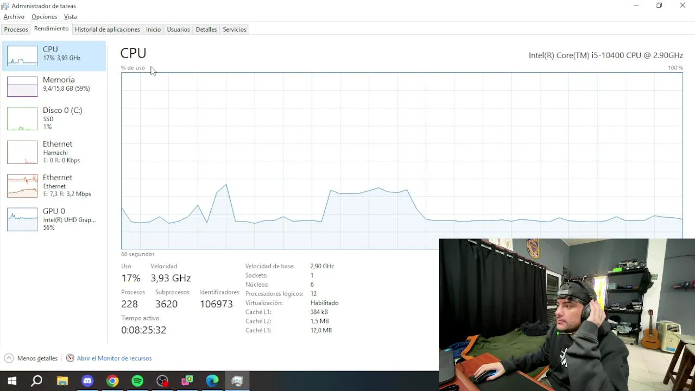This screenshot has height=391, width=695.
Task: Open the Windows Start menu
Action: (x=12, y=381)
